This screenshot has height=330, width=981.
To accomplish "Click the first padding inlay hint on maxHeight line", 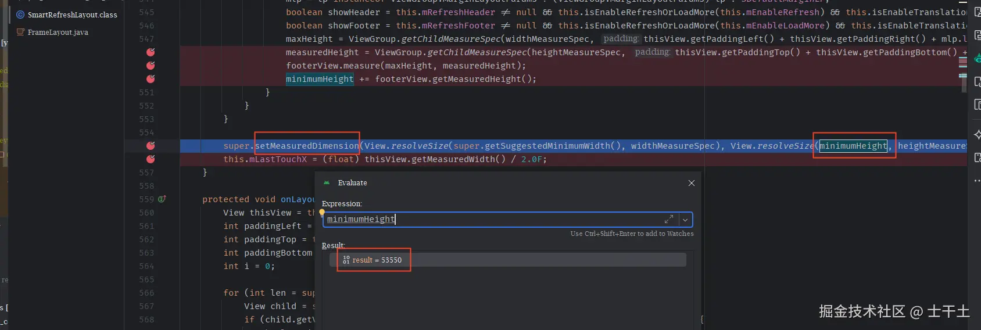I will pos(620,39).
